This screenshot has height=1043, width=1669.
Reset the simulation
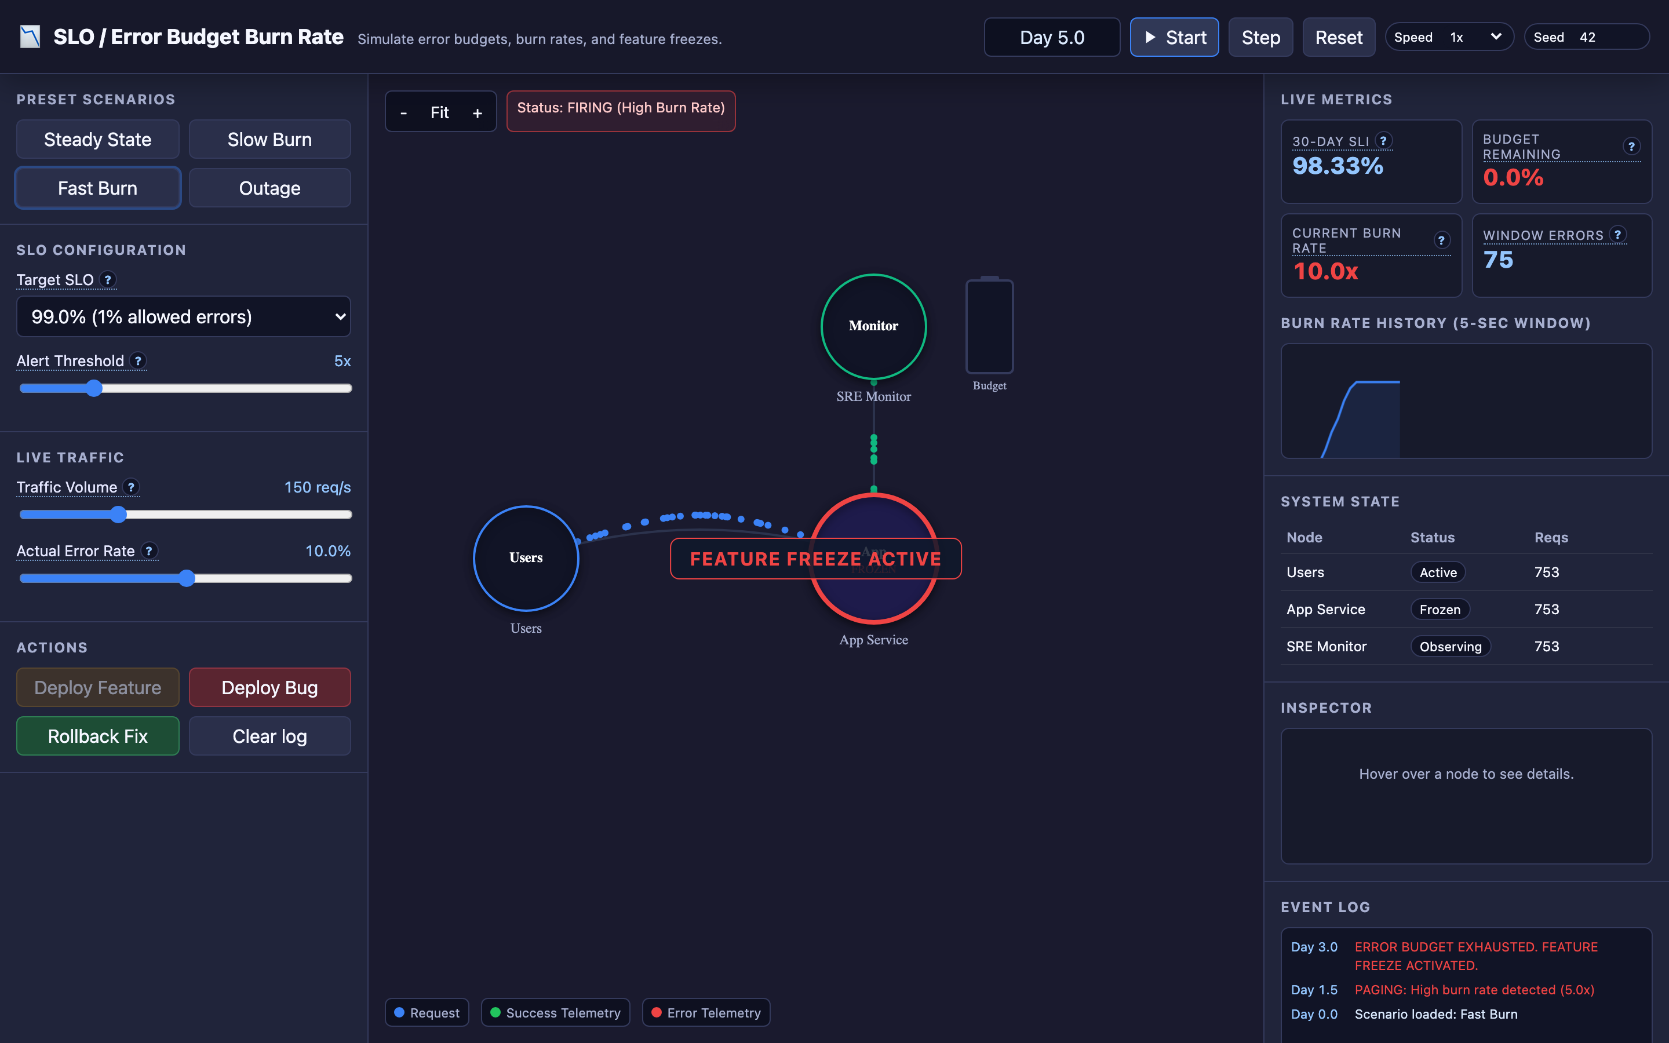pyautogui.click(x=1338, y=37)
